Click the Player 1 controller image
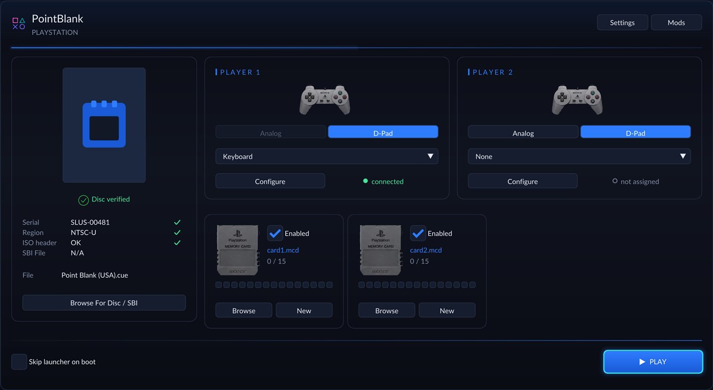This screenshot has width=713, height=390. click(x=325, y=100)
